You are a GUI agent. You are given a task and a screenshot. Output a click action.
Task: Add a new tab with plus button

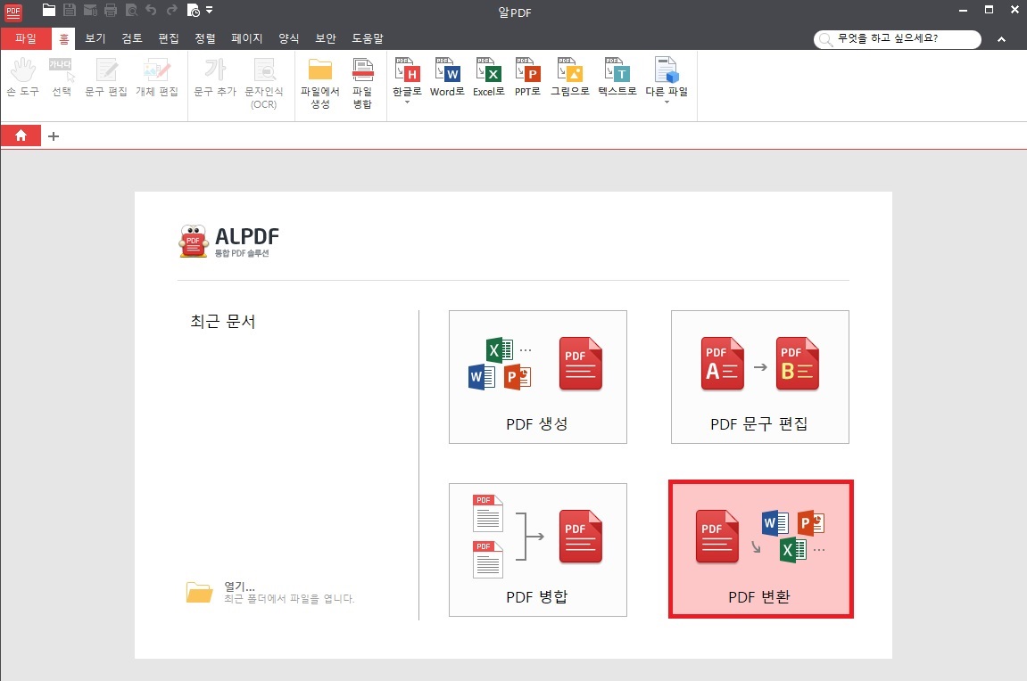pyautogui.click(x=54, y=136)
